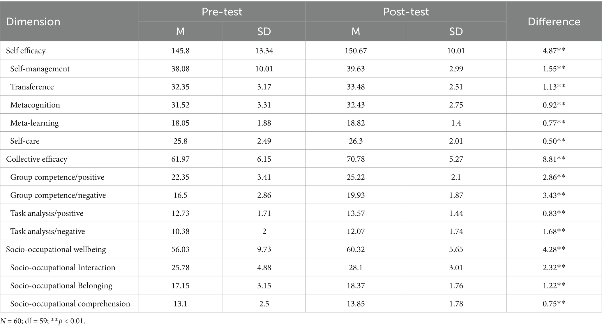Click the Transference row label
The image size is (602, 328).
32,87
